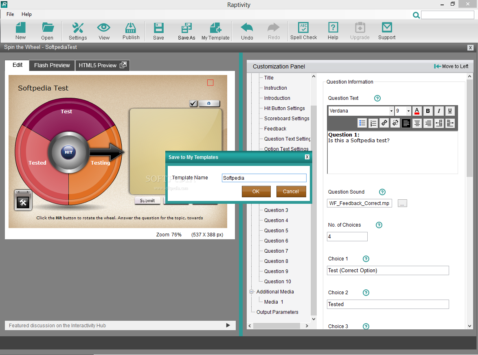478x355 pixels.
Task: Click the Choice 2 help icon
Action: 366,293
